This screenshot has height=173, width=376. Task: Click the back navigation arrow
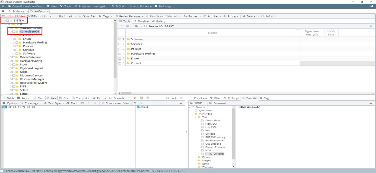point(3,16)
